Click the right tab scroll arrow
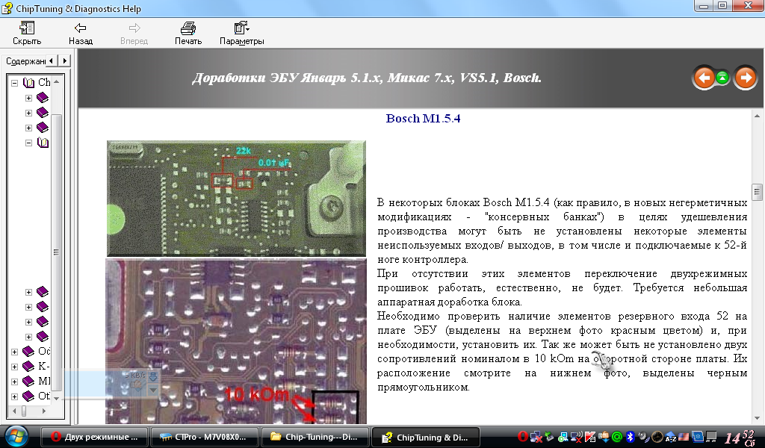 click(64, 60)
